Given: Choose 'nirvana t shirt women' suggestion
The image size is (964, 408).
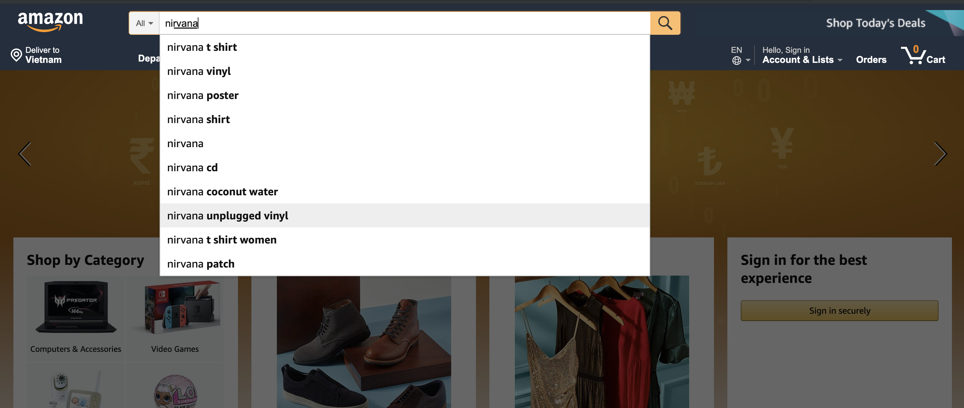Looking at the screenshot, I should click(x=404, y=240).
